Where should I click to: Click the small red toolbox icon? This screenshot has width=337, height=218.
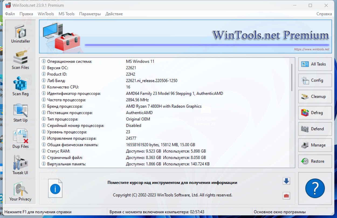point(286,196)
